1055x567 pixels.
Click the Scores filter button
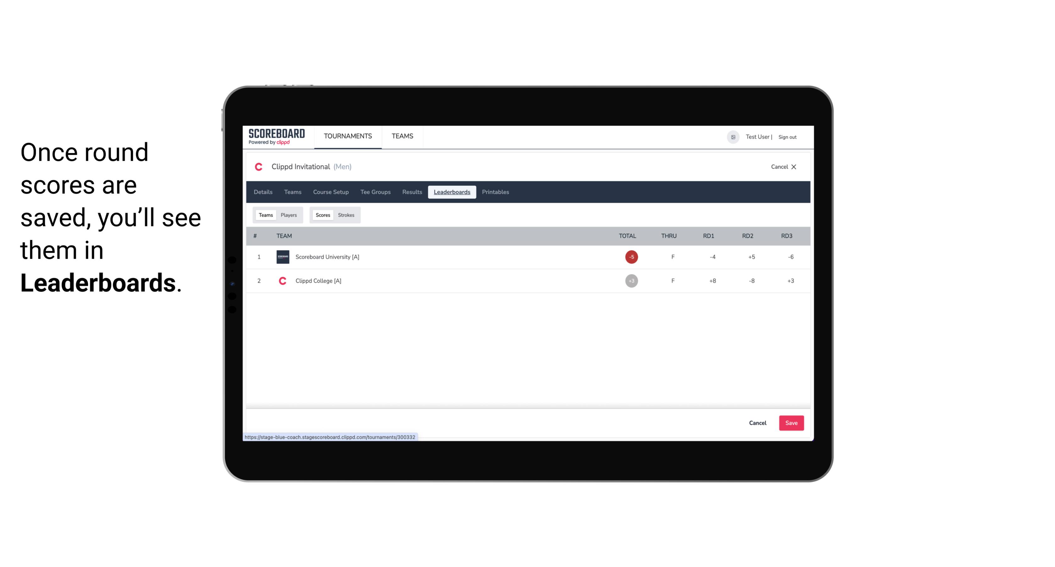[322, 214]
